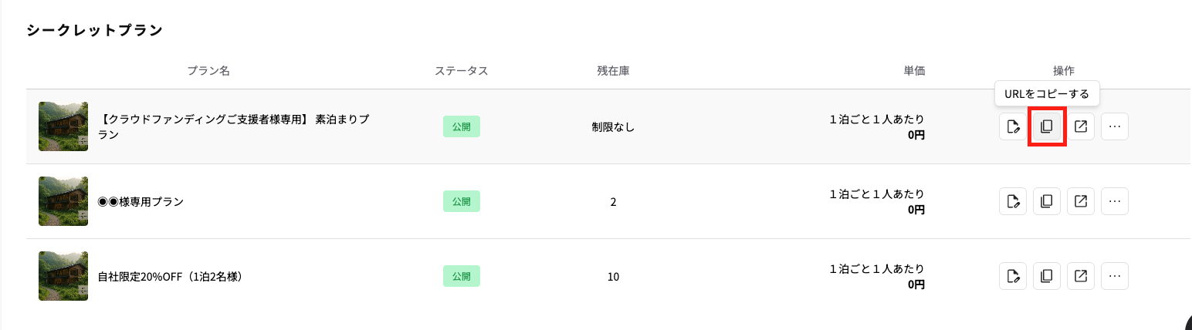Screen dimensions: 1192x330
Task: Edit the ◉◉様専用プラン row
Action: (x=1013, y=201)
